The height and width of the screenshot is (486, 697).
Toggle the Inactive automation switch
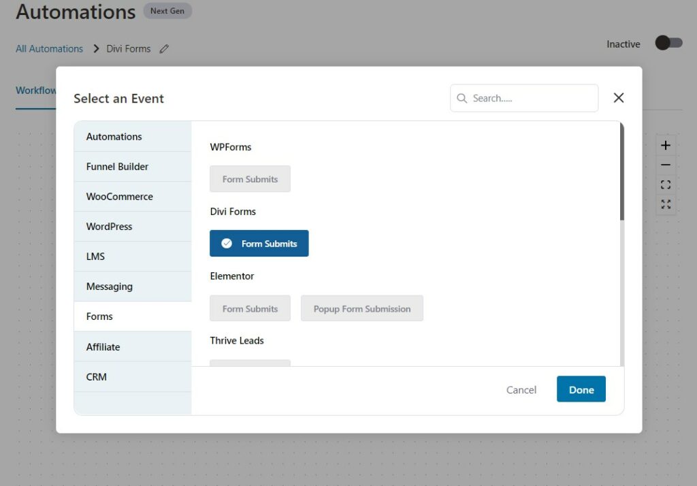pos(668,43)
